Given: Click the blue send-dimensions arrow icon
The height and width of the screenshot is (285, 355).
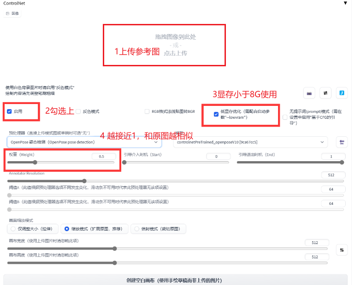Looking at the screenshot, I should point(342,93).
